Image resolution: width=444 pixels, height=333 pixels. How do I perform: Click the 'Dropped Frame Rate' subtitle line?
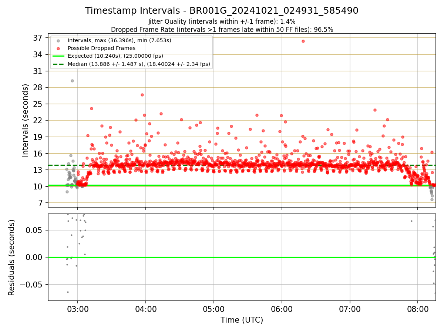tap(222, 30)
